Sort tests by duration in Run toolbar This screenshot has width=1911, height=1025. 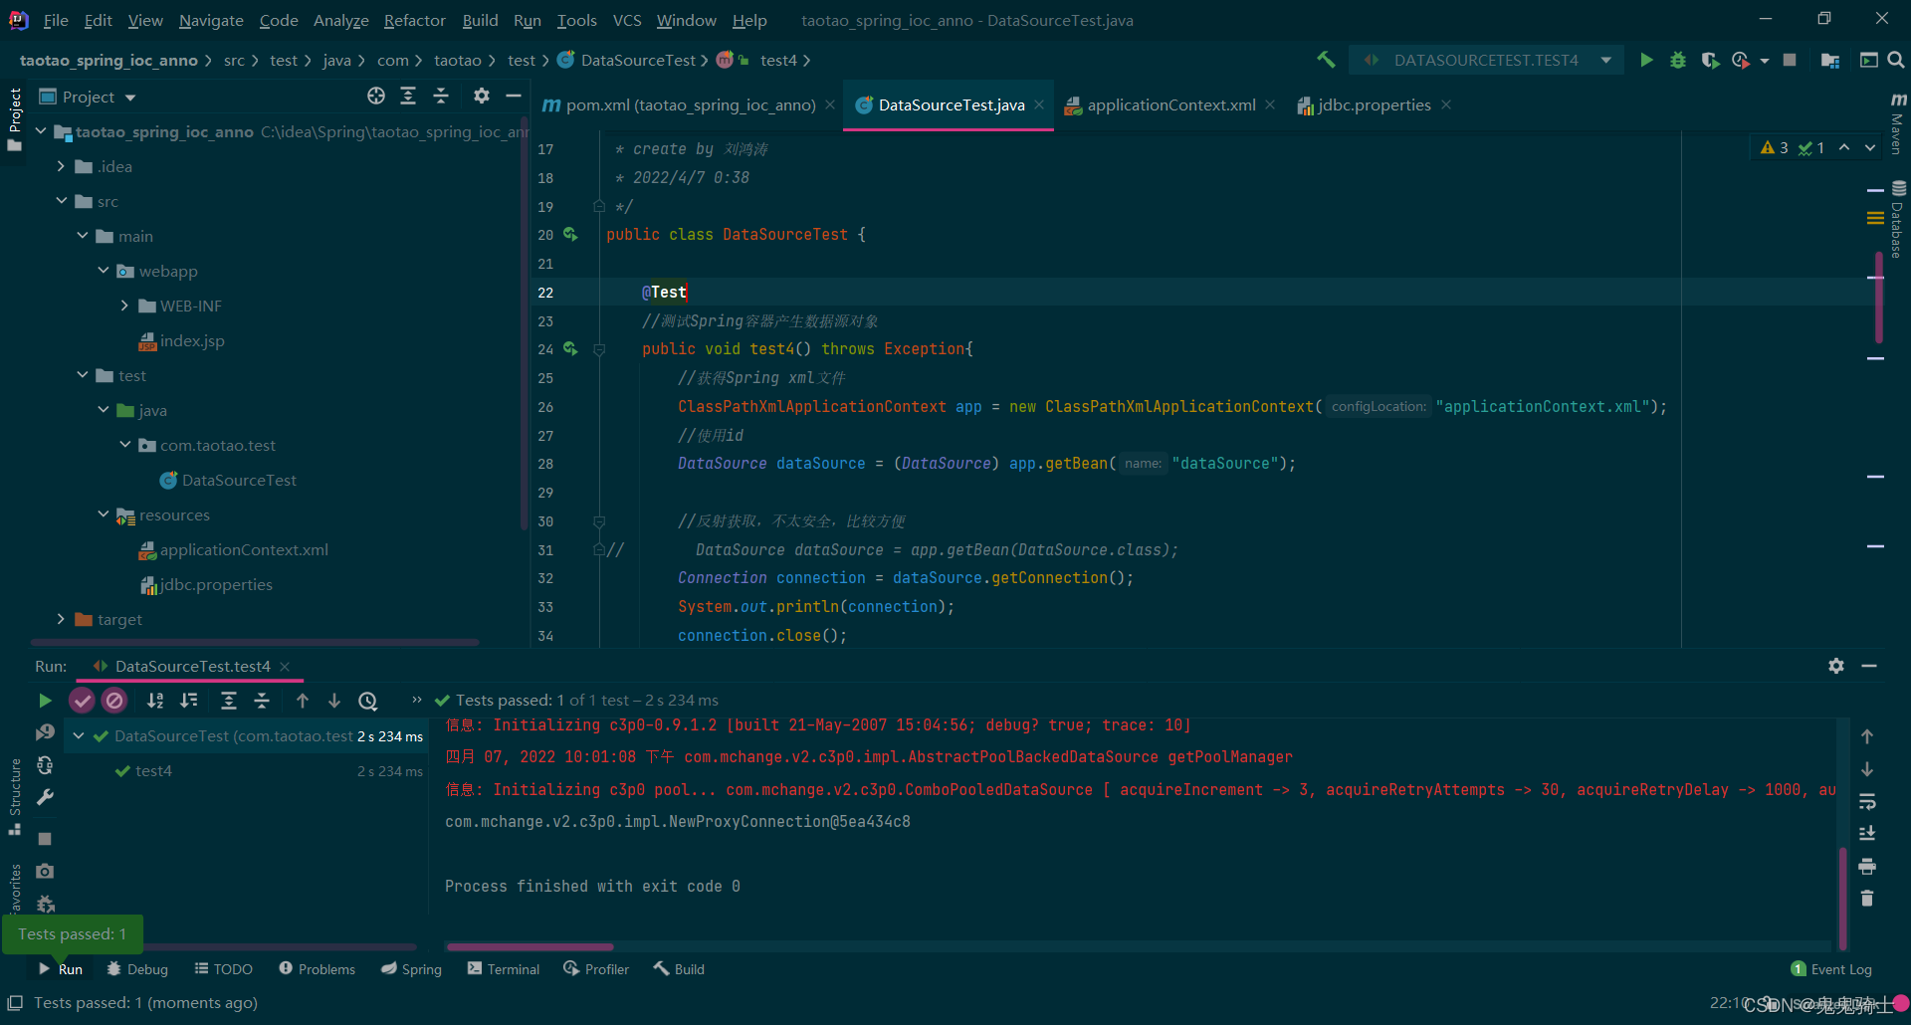coord(189,701)
